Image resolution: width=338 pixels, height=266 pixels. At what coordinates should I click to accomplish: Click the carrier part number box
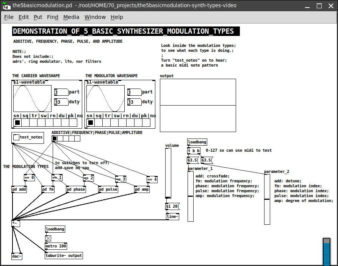coord(61,92)
